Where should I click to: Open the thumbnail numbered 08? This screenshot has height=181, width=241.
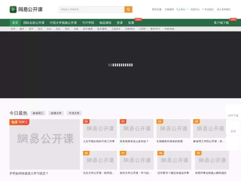tap(174, 160)
